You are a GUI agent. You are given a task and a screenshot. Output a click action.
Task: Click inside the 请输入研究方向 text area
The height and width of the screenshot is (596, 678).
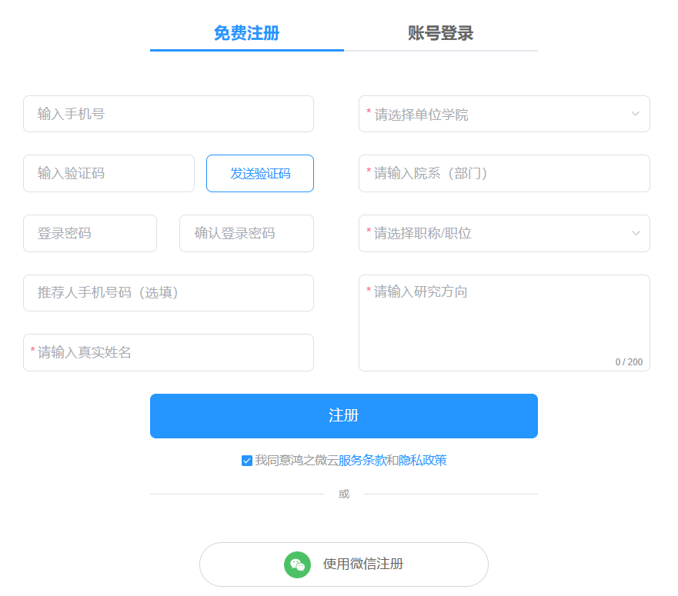[504, 323]
